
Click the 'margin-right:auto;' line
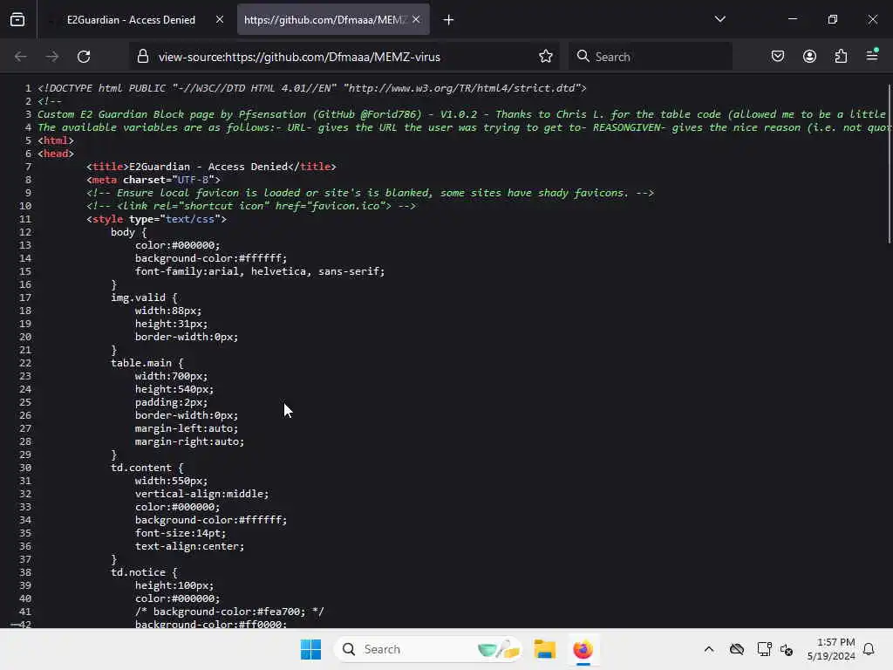click(189, 441)
